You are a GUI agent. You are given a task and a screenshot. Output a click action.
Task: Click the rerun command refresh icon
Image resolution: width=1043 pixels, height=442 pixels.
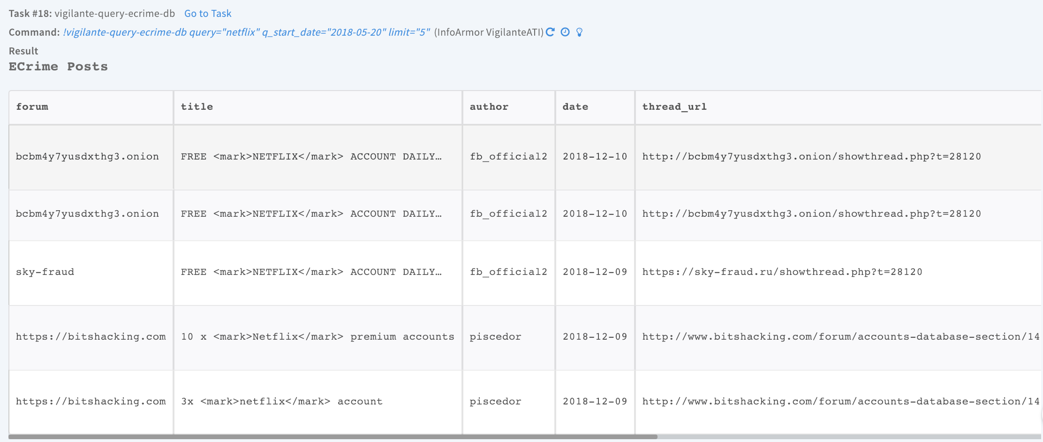click(x=551, y=32)
